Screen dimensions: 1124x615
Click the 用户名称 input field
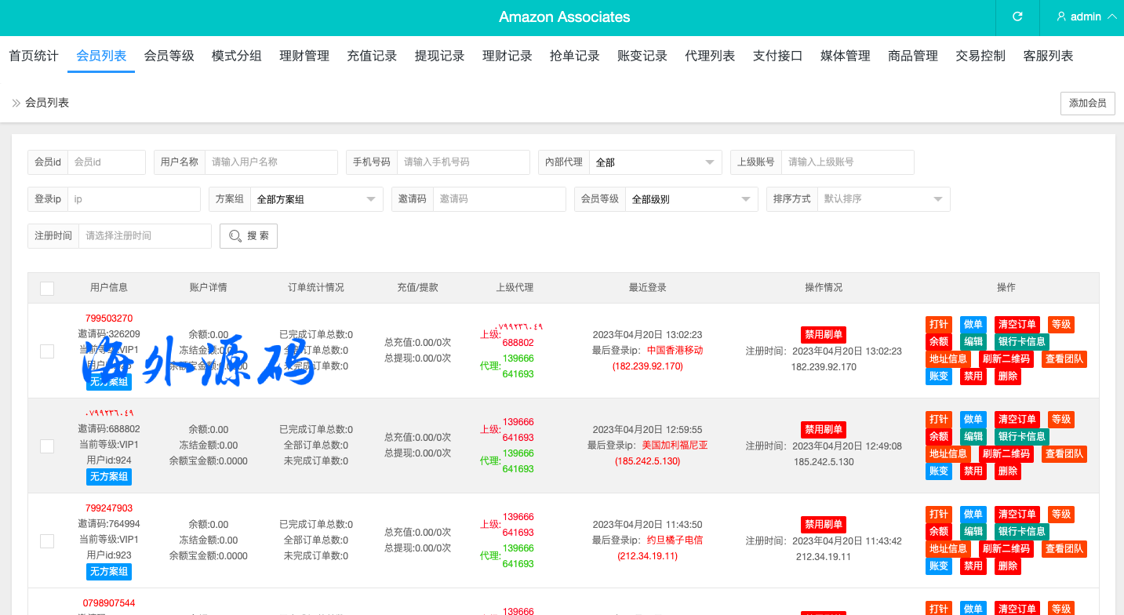click(271, 162)
